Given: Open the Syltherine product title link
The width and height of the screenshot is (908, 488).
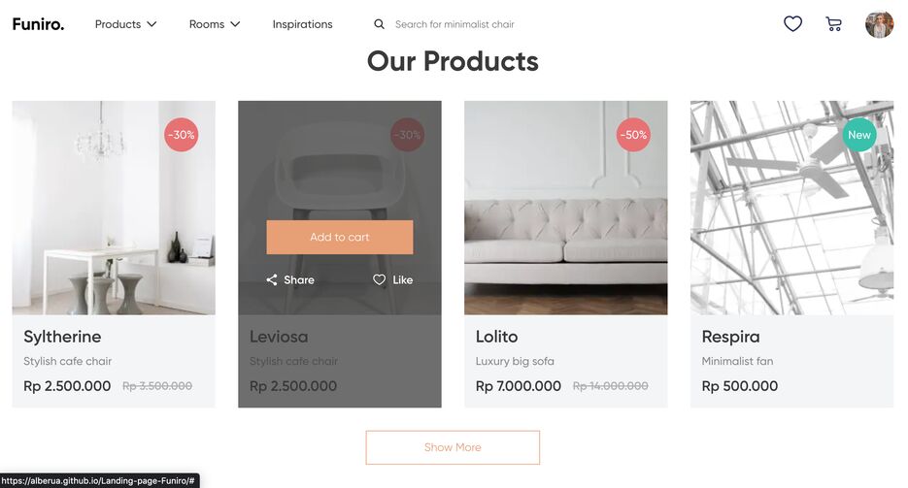Looking at the screenshot, I should [62, 337].
